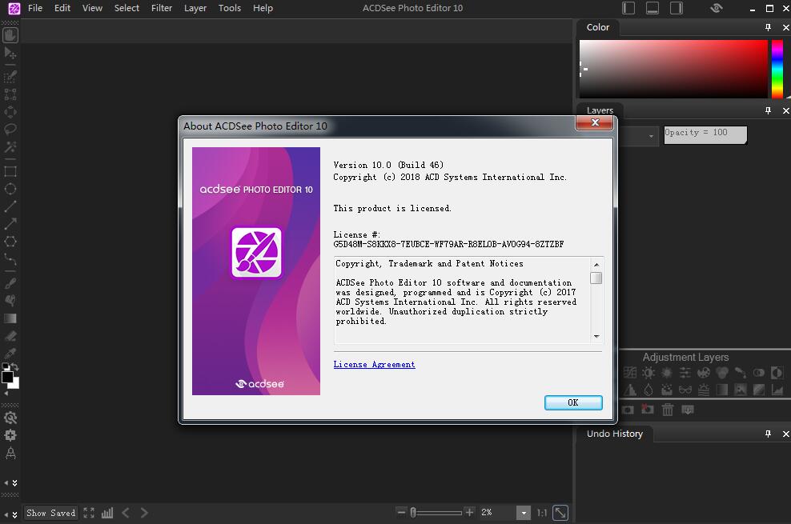This screenshot has width=791, height=524.
Task: Go to the previous image arrow
Action: tap(126, 513)
